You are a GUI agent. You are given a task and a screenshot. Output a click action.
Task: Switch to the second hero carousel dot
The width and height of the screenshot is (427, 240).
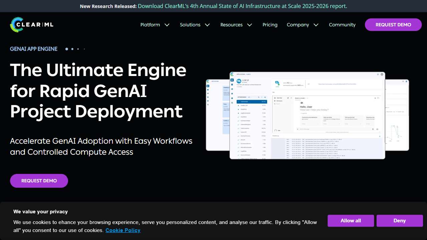tap(72, 49)
